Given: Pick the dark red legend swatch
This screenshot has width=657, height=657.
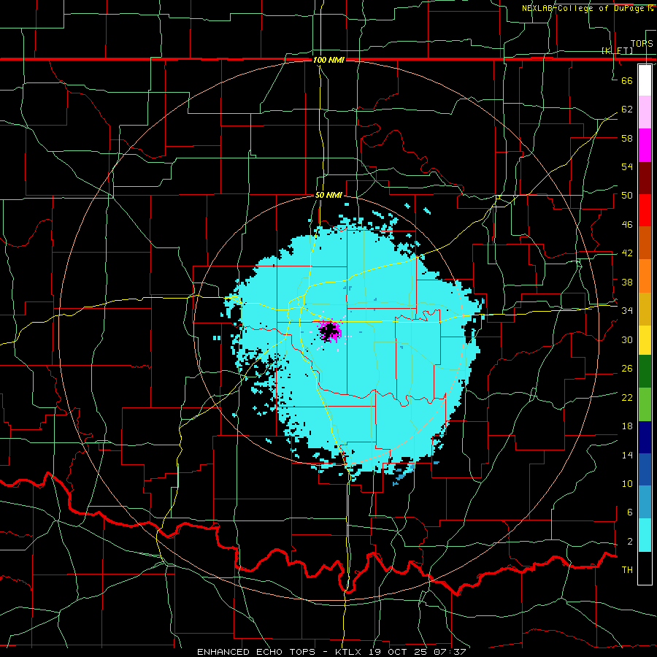Looking at the screenshot, I should coord(645,178).
